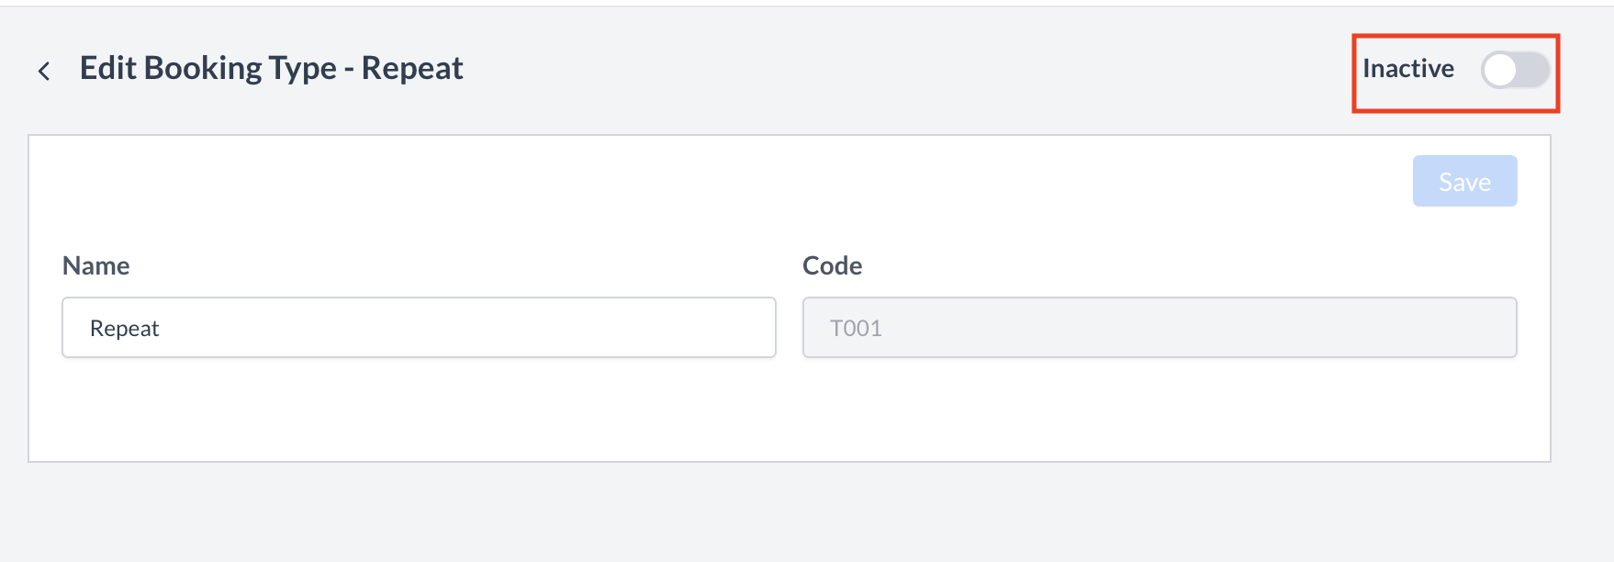This screenshot has width=1614, height=562.
Task: Click the back chevron beside the page title
Action: point(44,70)
